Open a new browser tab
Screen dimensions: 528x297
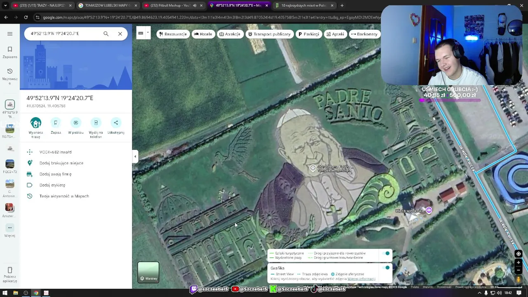click(x=342, y=5)
